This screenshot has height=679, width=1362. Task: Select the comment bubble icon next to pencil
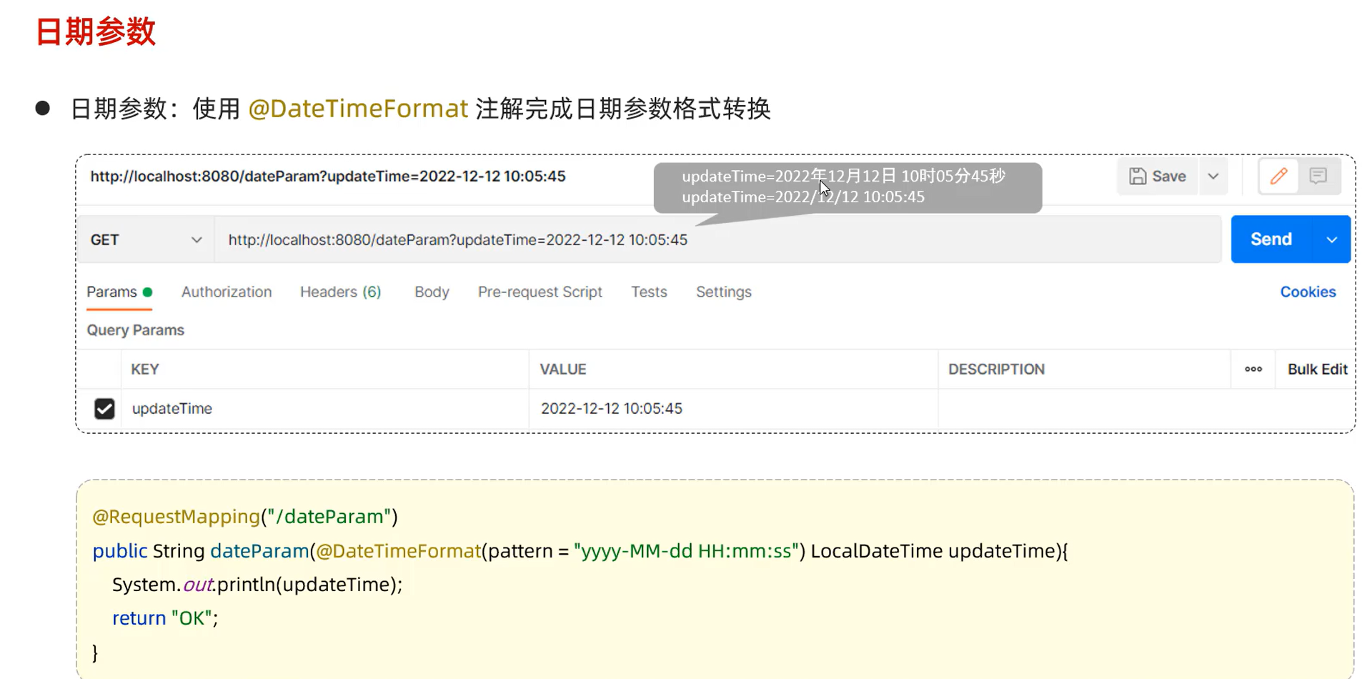(x=1318, y=176)
